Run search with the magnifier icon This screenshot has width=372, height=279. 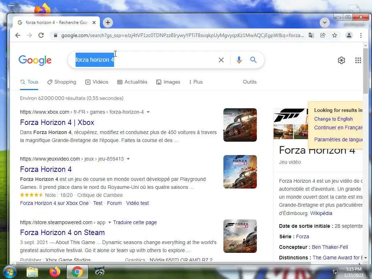coord(253,60)
